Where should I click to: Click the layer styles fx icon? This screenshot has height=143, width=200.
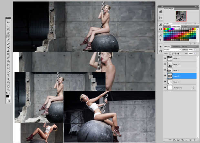[x=175, y=140]
